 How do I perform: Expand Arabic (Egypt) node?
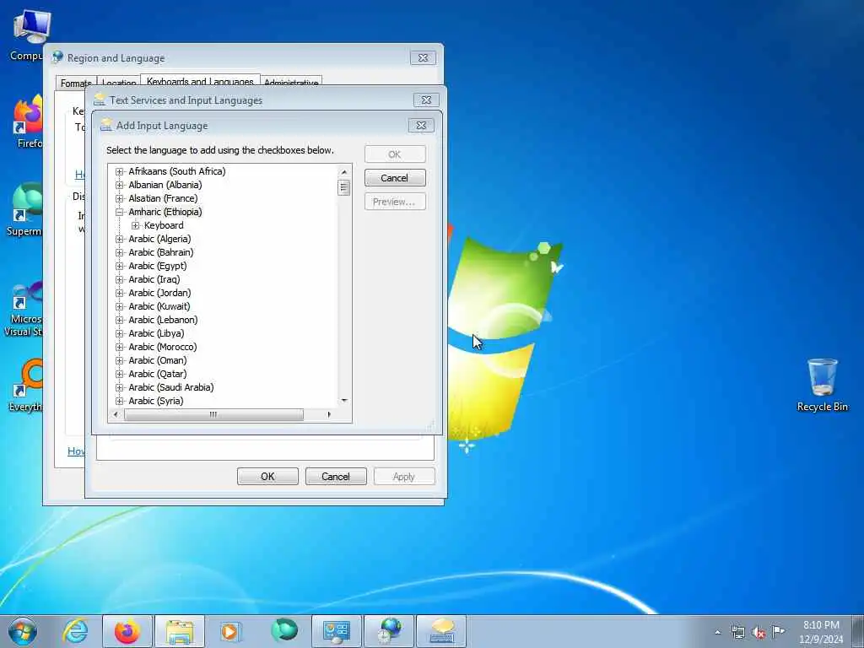tap(120, 266)
